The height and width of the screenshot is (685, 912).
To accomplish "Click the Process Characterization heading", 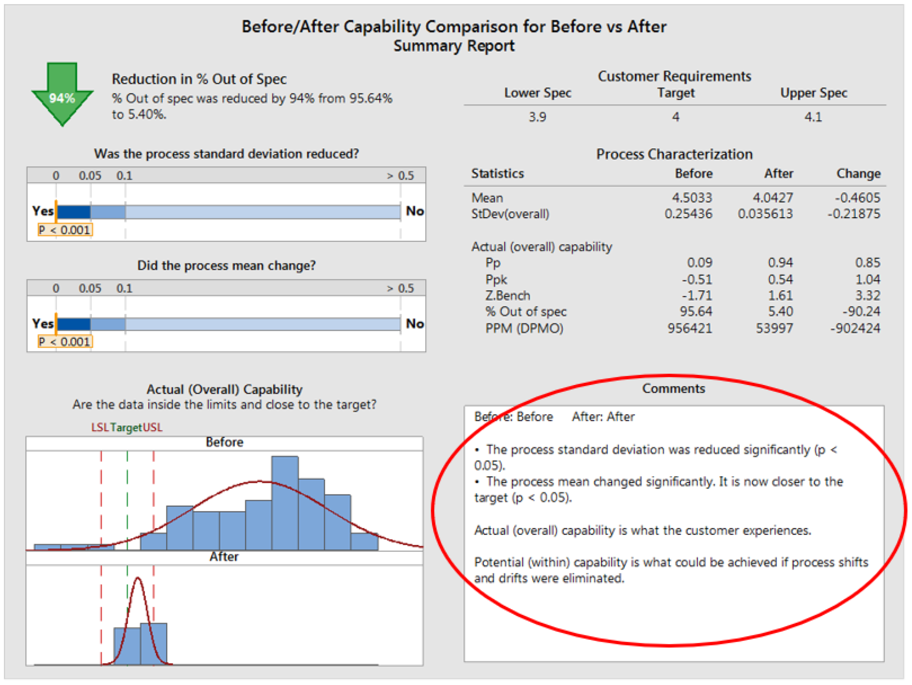I will click(674, 154).
